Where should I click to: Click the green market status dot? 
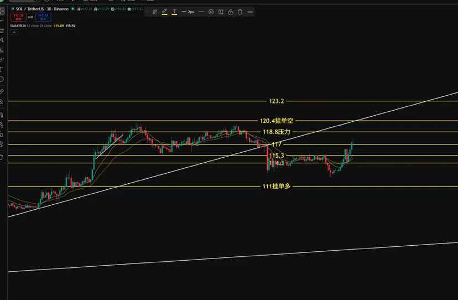click(72, 9)
